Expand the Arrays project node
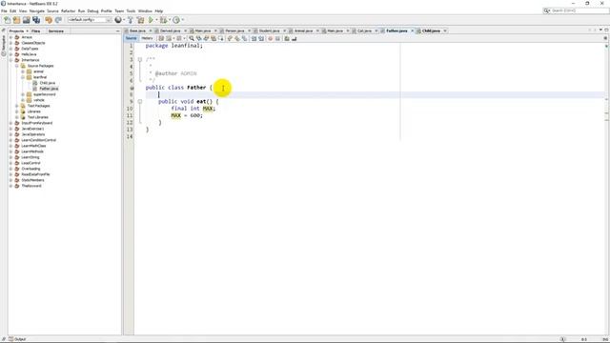Image resolution: width=610 pixels, height=343 pixels. click(x=10, y=37)
